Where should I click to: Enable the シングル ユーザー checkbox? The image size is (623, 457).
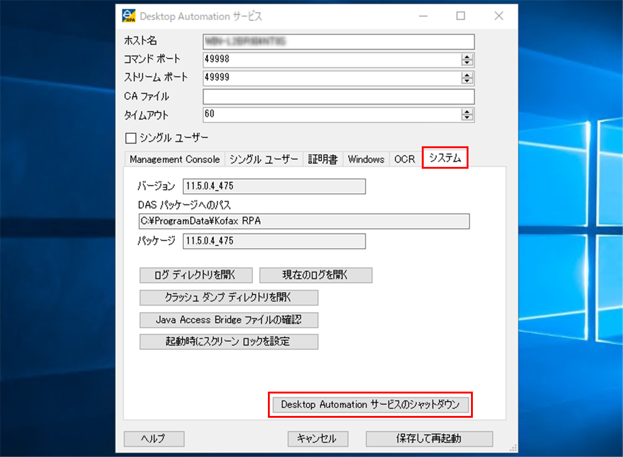131,138
